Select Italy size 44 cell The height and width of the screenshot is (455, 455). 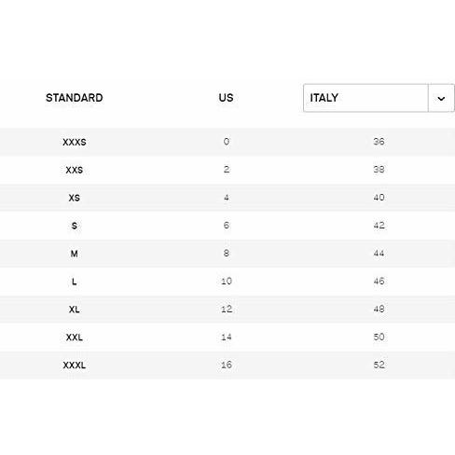(x=379, y=253)
